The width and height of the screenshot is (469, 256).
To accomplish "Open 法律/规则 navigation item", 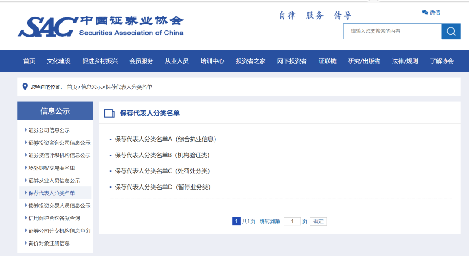I will [405, 61].
